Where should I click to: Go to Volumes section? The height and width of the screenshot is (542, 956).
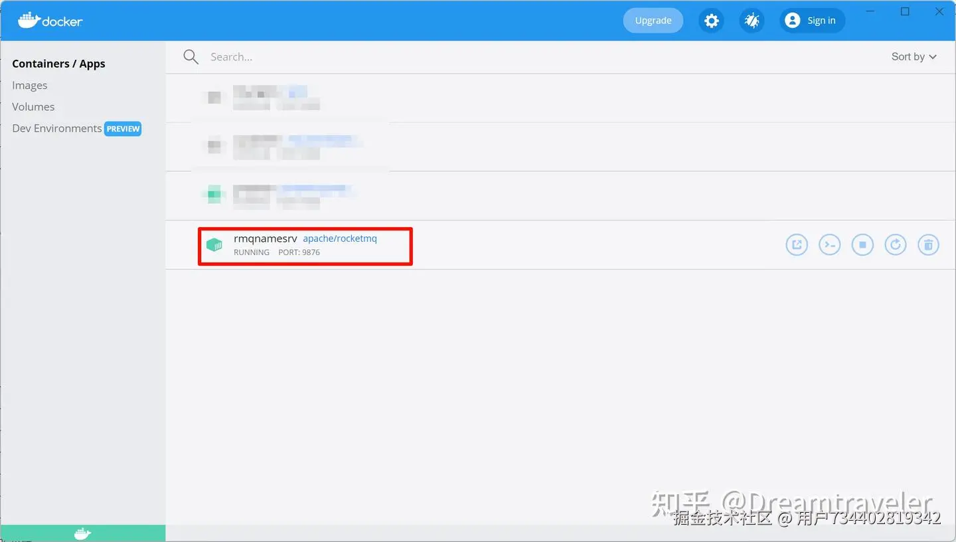33,107
